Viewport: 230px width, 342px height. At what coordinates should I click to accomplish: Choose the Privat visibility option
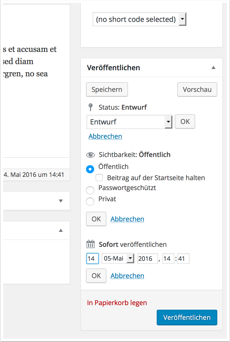click(90, 201)
